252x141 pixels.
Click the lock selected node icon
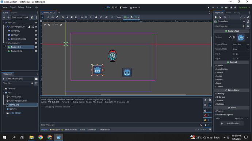(96, 17)
